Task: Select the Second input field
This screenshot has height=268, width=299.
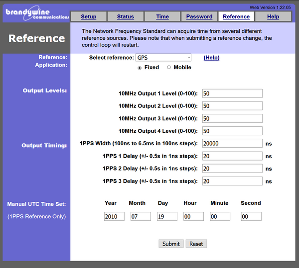Action: tap(251, 216)
